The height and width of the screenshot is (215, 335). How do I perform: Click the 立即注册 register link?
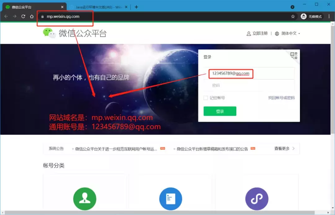[x=260, y=33]
